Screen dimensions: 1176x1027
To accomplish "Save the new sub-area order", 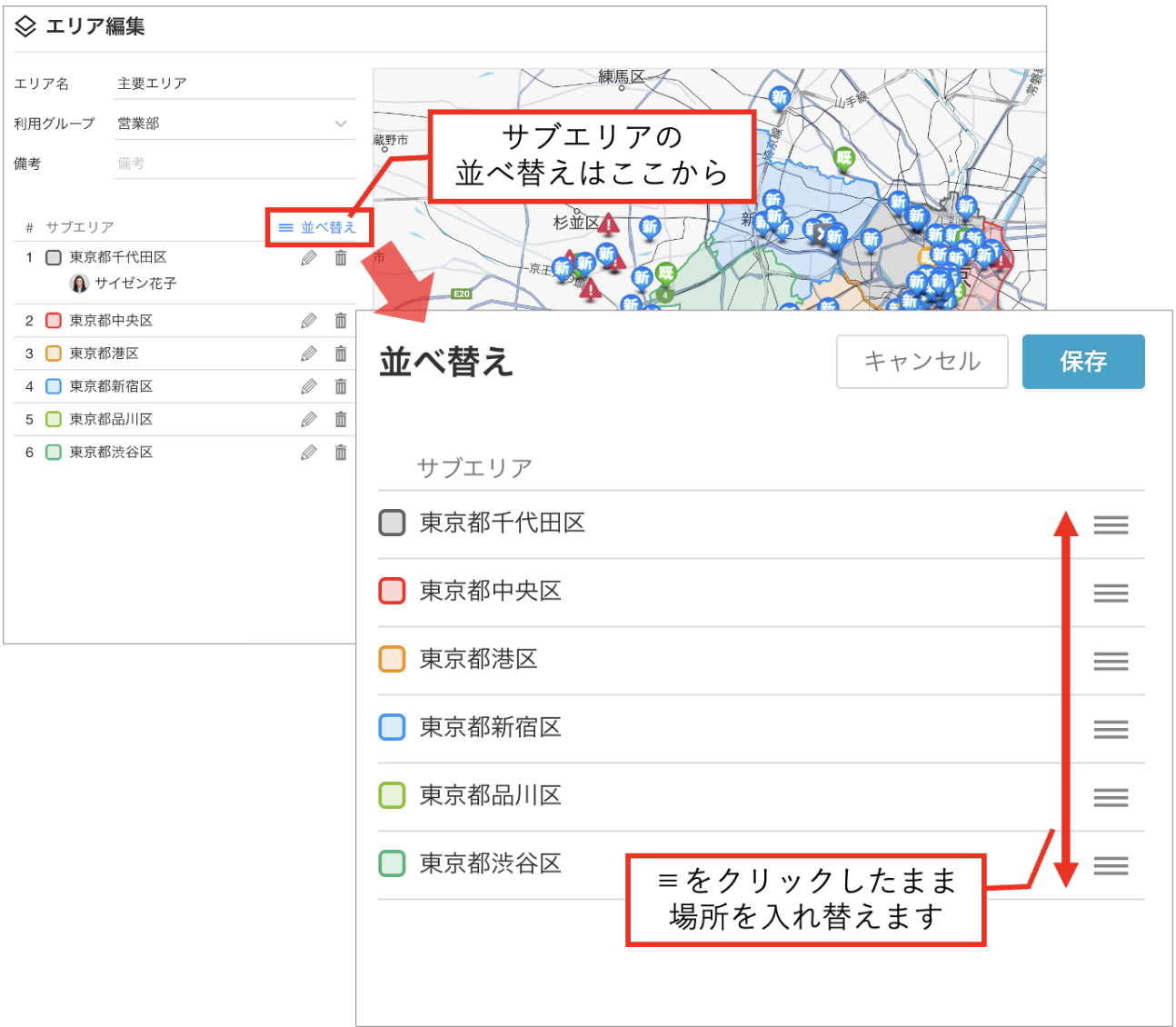I will (1083, 362).
